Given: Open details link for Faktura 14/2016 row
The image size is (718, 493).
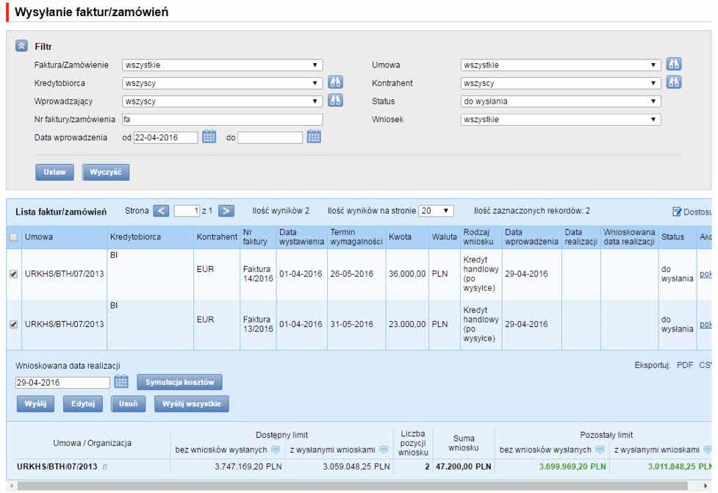Looking at the screenshot, I should click(706, 274).
